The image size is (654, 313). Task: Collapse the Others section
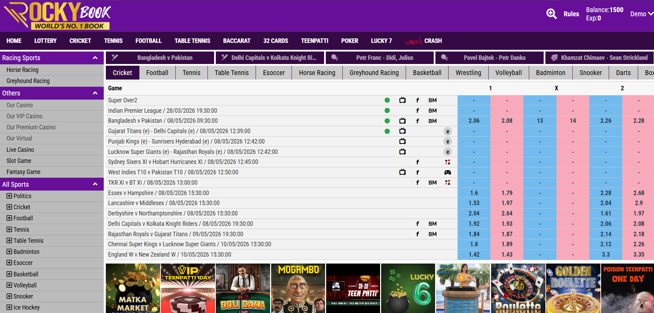pos(95,93)
